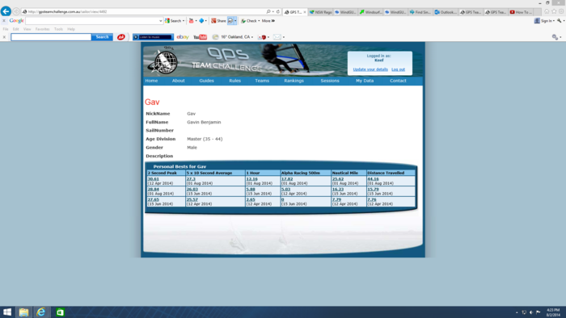Open the Favorites menu

[x=42, y=29]
